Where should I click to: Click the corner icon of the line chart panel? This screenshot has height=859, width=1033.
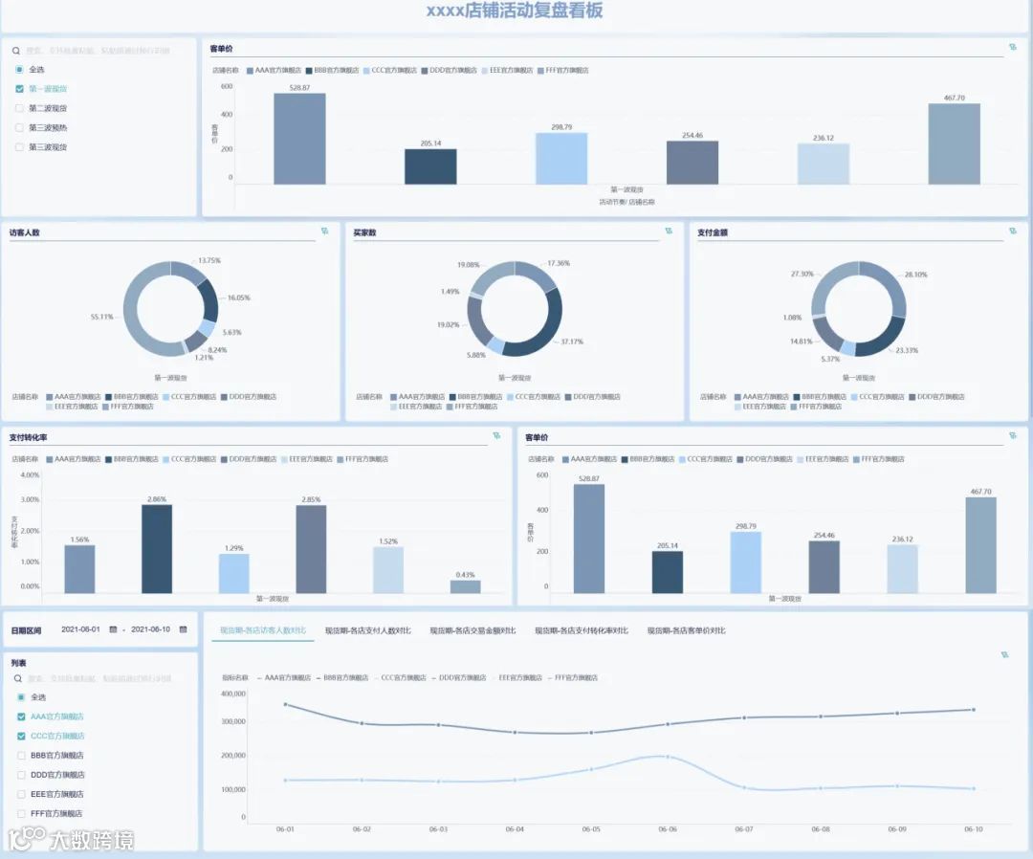pyautogui.click(x=1004, y=655)
